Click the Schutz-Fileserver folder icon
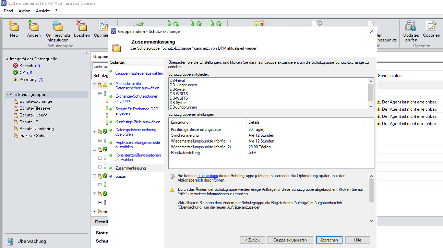443x248 pixels. (16, 108)
